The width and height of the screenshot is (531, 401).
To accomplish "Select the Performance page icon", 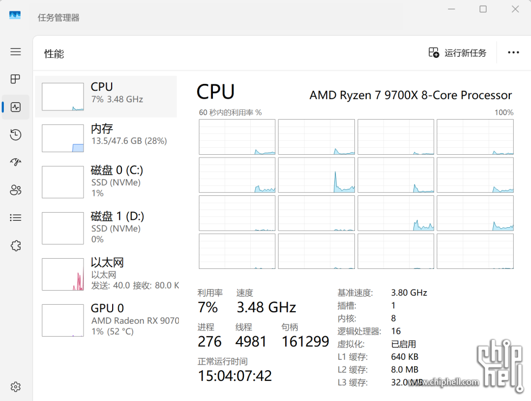I will (x=16, y=107).
